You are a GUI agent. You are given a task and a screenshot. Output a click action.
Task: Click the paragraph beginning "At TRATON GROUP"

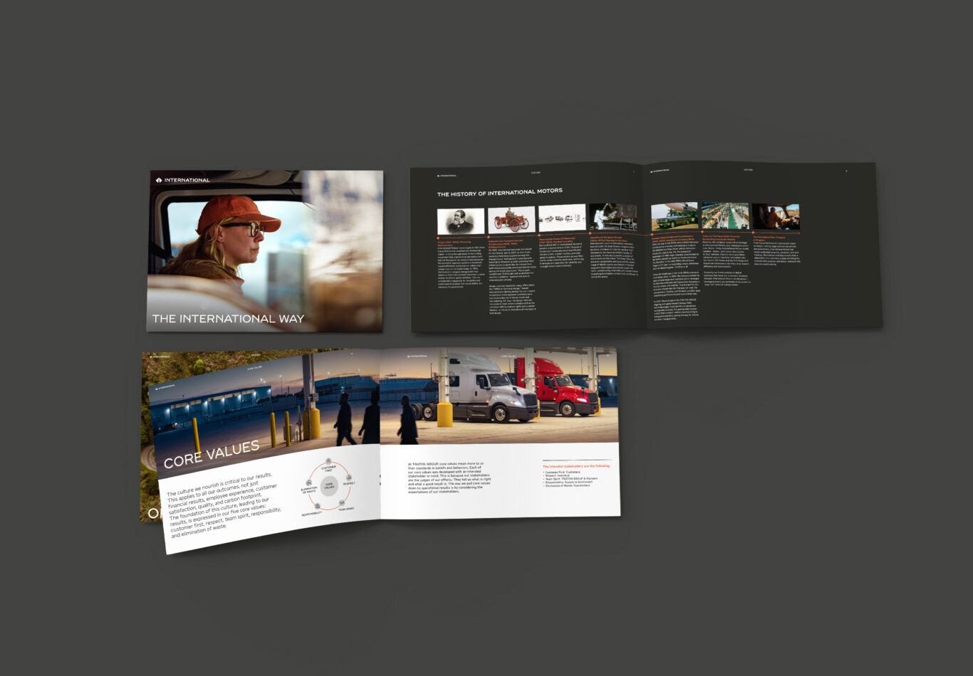coord(449,477)
